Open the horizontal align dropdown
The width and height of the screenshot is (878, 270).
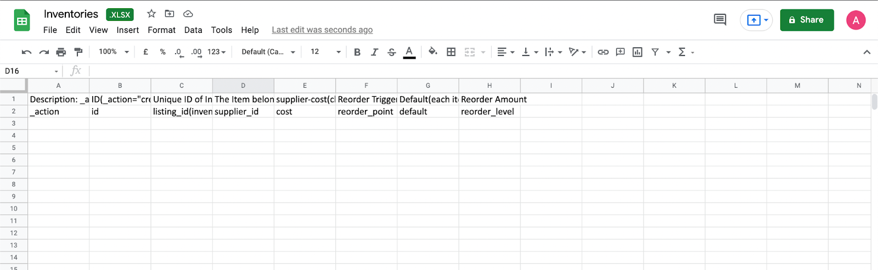pyautogui.click(x=505, y=52)
